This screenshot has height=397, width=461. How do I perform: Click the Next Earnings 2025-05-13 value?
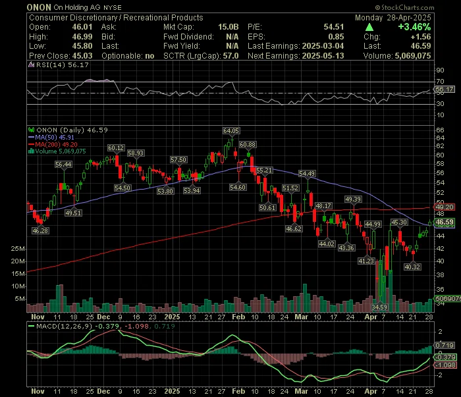(x=323, y=56)
